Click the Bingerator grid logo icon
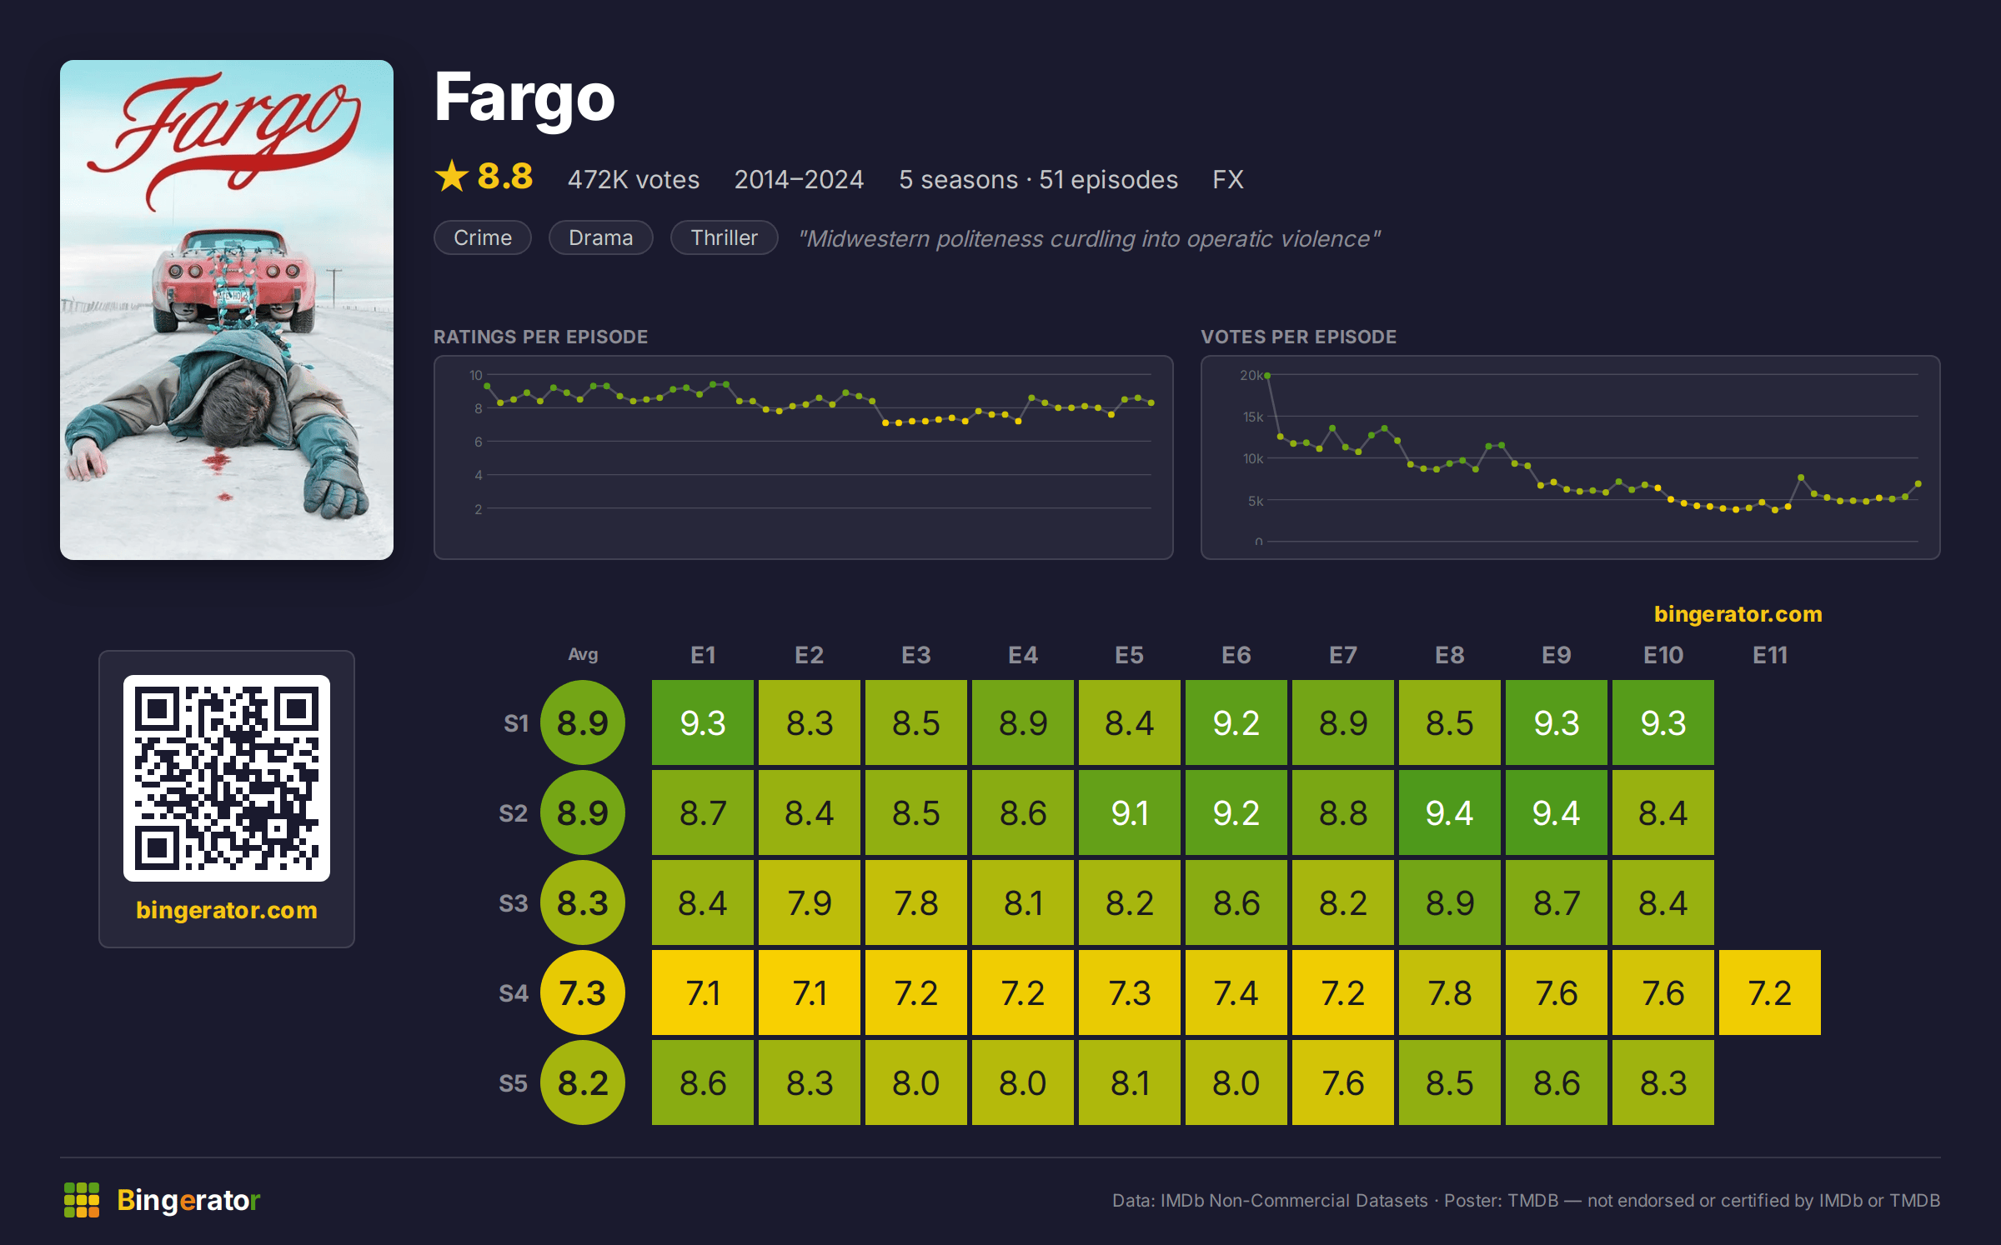The image size is (2001, 1245). [82, 1200]
